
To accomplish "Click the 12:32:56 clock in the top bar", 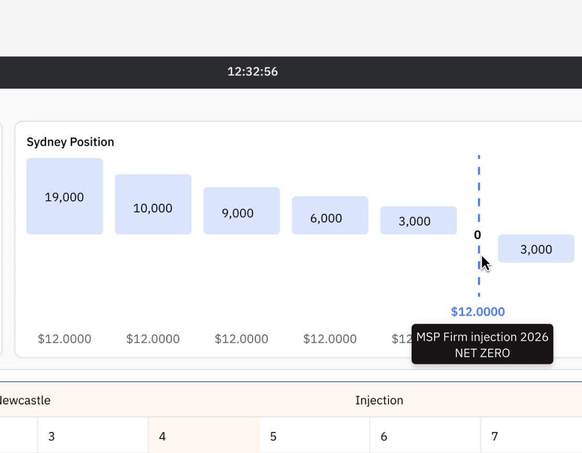I will 252,72.
